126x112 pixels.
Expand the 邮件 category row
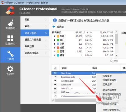54,55
